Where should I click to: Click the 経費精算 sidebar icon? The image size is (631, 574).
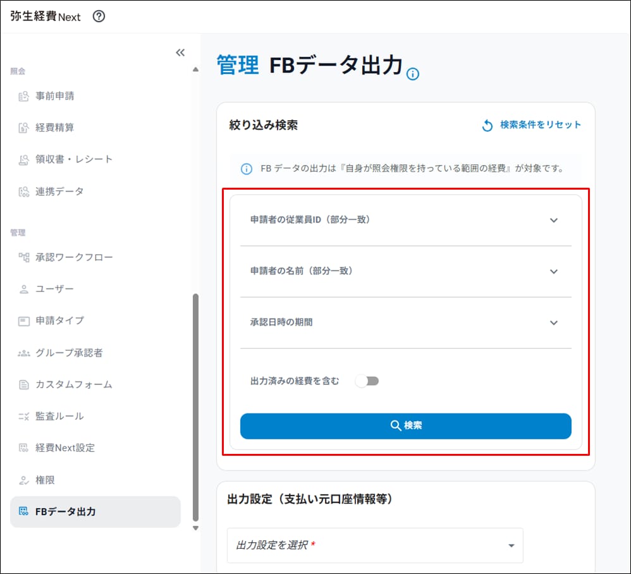[x=24, y=128]
